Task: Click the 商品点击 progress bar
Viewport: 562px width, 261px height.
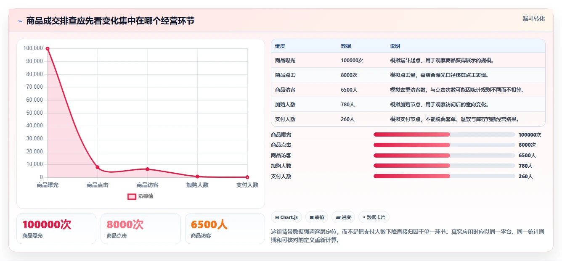Action: click(x=444, y=145)
